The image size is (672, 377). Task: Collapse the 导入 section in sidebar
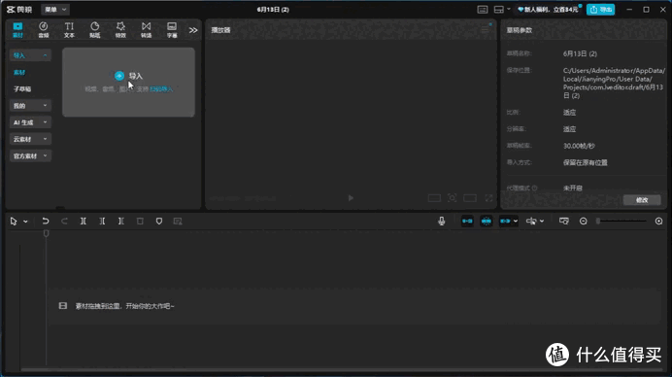30,55
